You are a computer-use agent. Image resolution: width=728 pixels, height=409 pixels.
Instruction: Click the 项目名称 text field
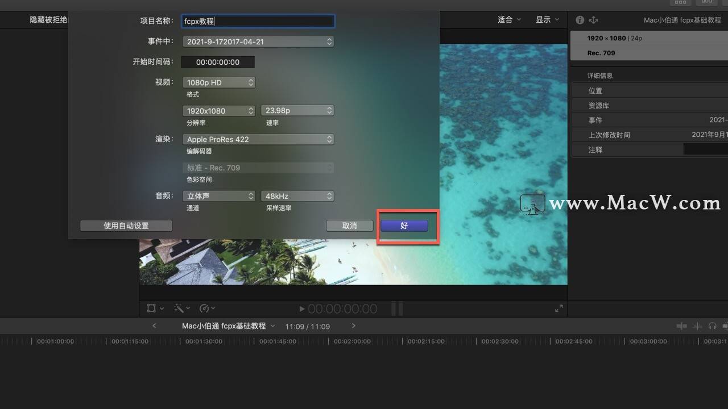point(258,21)
